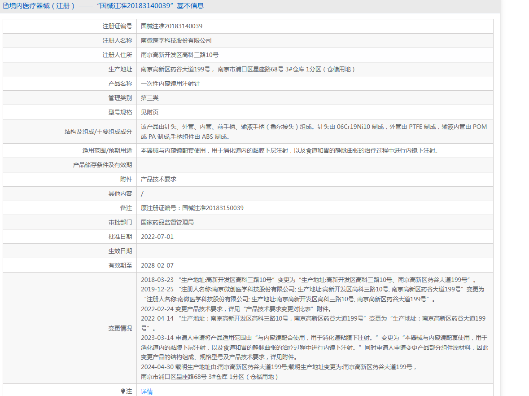Click the 第三类 management category value
Viewport: 529px width, 396px height.
(149, 98)
